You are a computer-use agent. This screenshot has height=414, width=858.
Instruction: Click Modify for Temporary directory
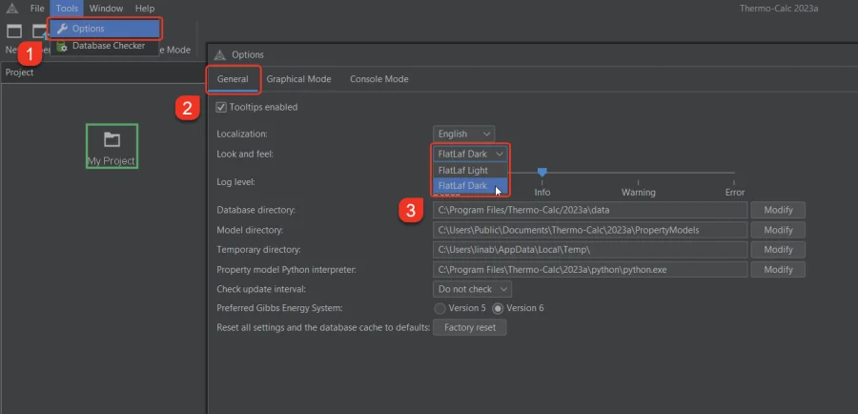pyautogui.click(x=778, y=250)
